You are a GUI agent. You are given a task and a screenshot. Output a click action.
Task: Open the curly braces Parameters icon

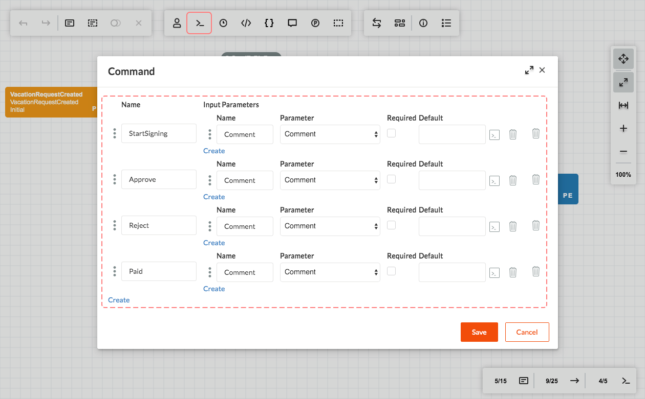(x=269, y=23)
